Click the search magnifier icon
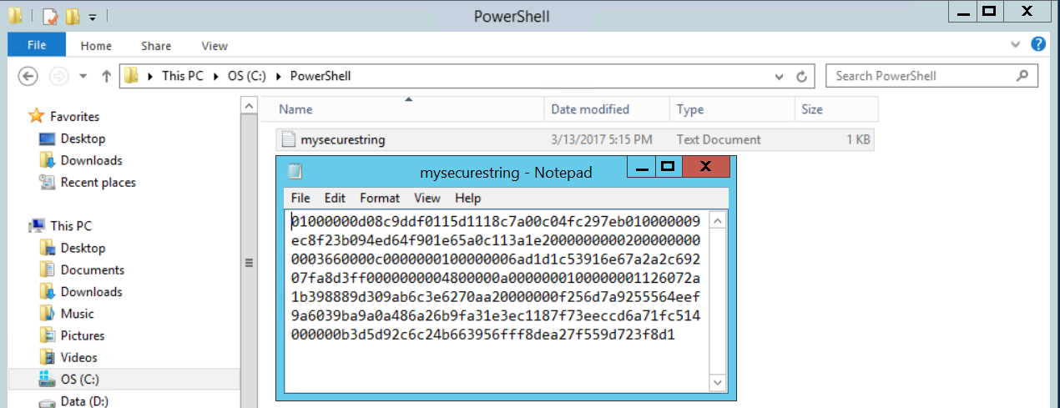Image resolution: width=1060 pixels, height=408 pixels. coord(1022,76)
